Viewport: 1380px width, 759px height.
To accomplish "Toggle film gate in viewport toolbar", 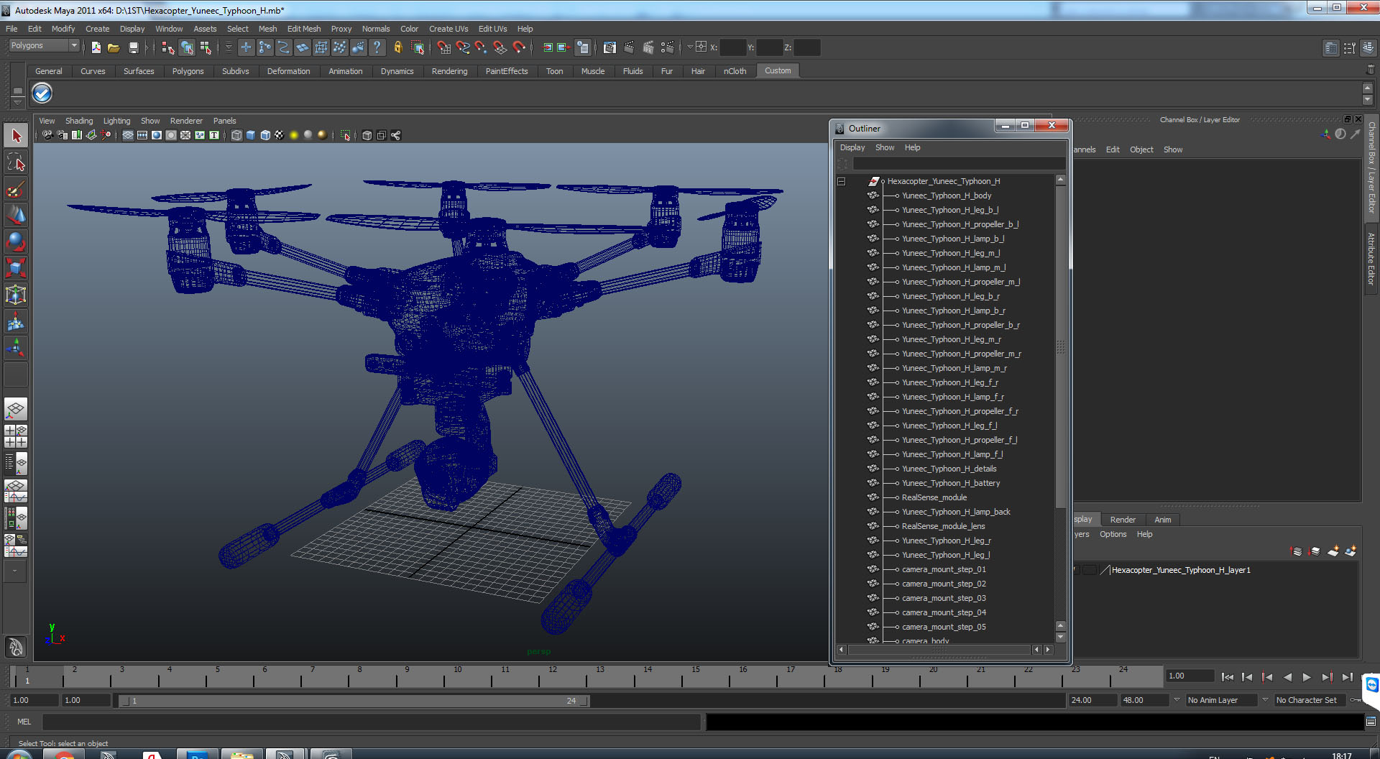I will (142, 135).
